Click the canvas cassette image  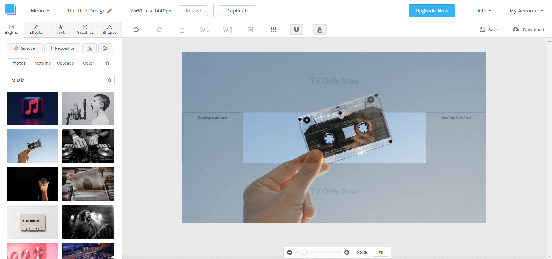coord(334,138)
